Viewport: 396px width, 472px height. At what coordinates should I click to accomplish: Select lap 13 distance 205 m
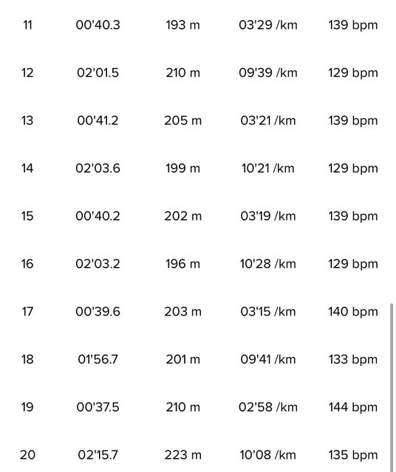tap(182, 121)
